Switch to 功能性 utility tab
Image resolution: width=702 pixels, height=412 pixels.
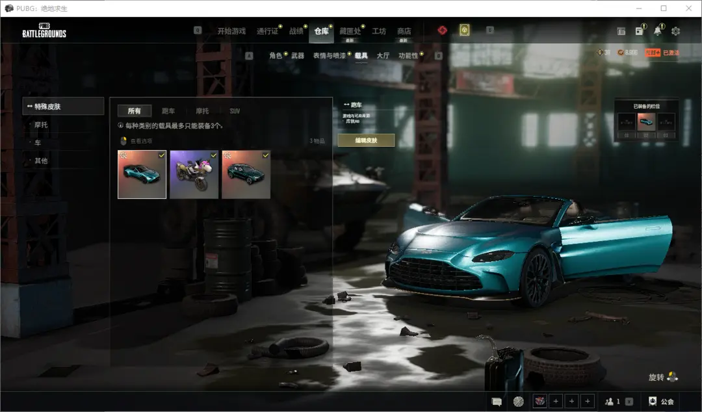point(408,55)
